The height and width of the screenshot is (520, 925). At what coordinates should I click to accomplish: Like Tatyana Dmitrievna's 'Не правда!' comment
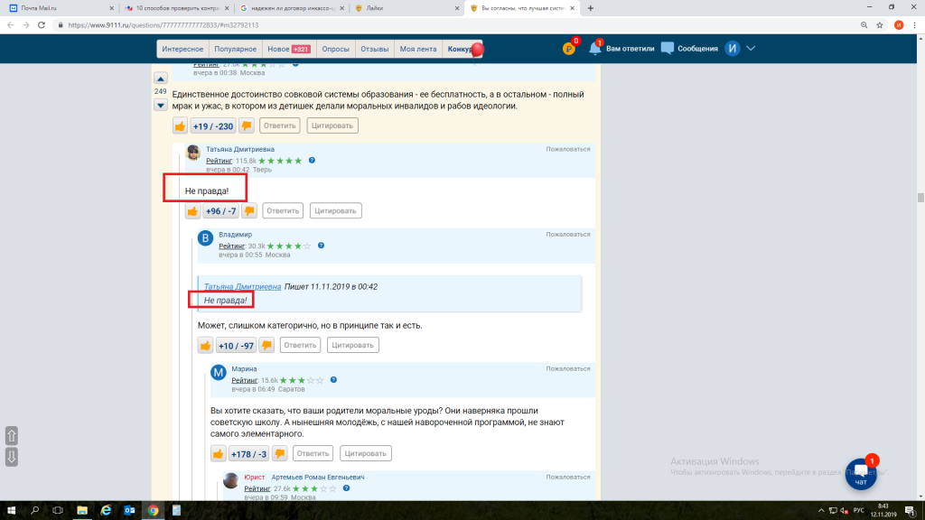click(192, 210)
